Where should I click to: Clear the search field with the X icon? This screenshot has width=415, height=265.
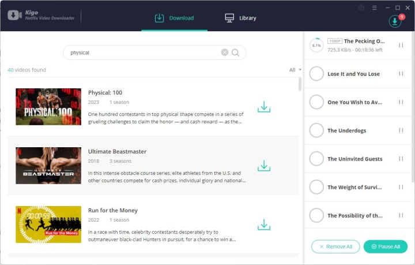tap(224, 53)
